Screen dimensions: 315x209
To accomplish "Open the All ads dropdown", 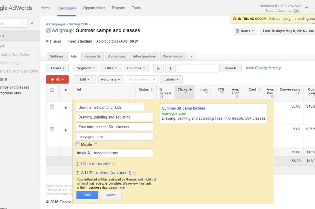I will point(57,68).
